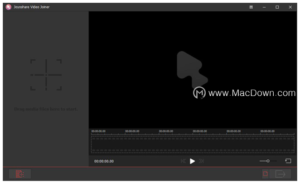300x186 pixels.
Task: Skip to previous frame
Action: click(x=183, y=161)
